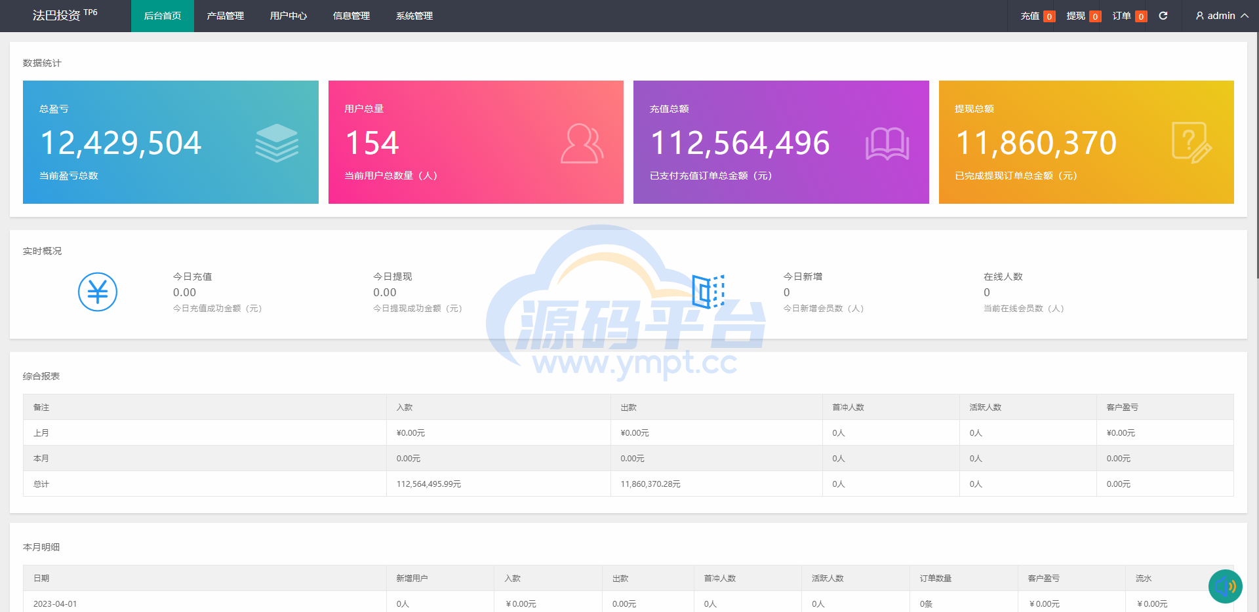Click the 本月明细 section title
1259x612 pixels.
[41, 547]
